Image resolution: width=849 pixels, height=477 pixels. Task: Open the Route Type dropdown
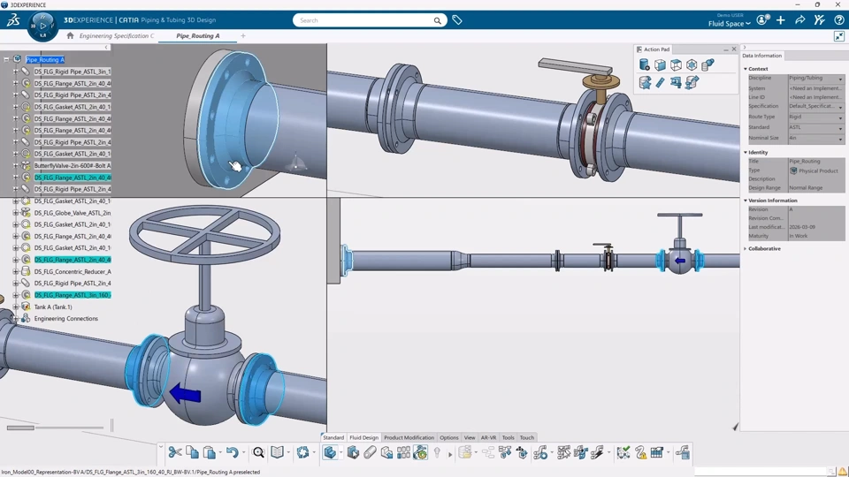tap(840, 117)
